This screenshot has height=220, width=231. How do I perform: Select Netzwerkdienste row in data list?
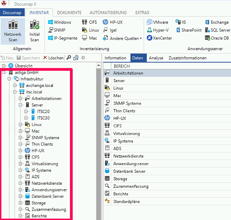coord(128,156)
